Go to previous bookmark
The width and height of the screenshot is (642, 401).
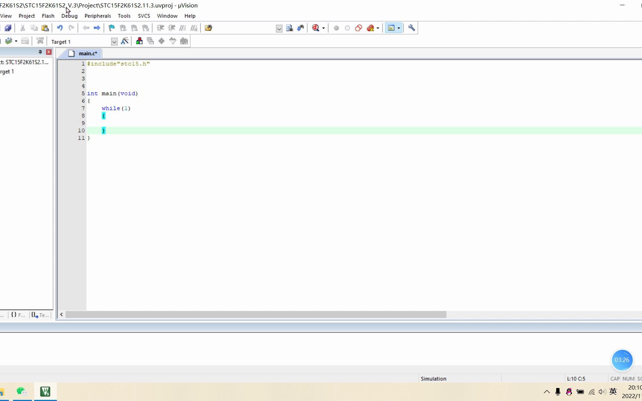pos(123,28)
